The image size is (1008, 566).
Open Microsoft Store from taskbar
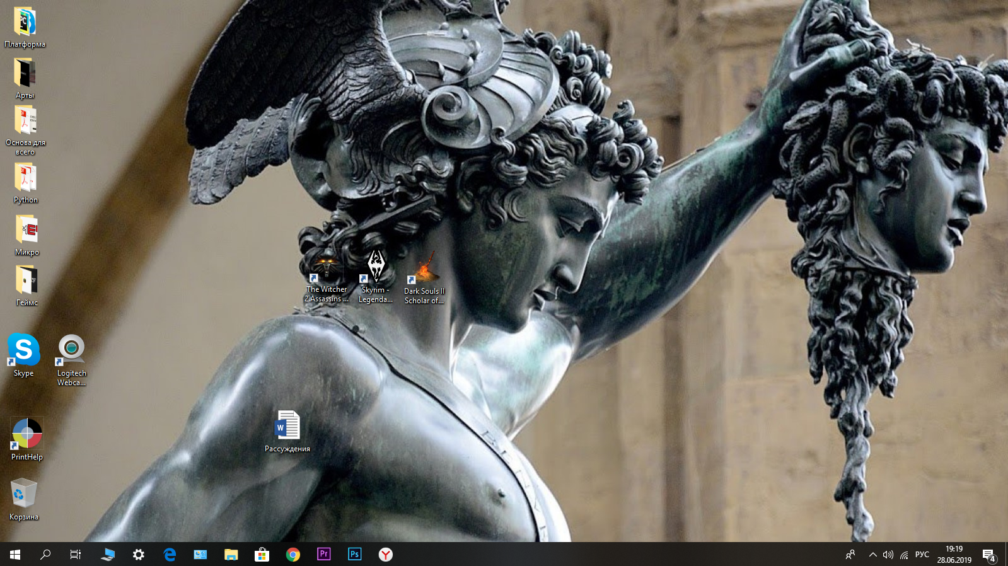262,555
